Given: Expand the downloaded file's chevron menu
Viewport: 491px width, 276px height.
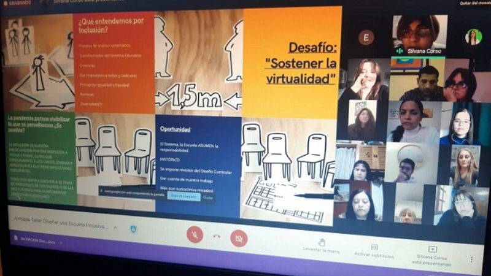Looking at the screenshot, I should [61, 242].
